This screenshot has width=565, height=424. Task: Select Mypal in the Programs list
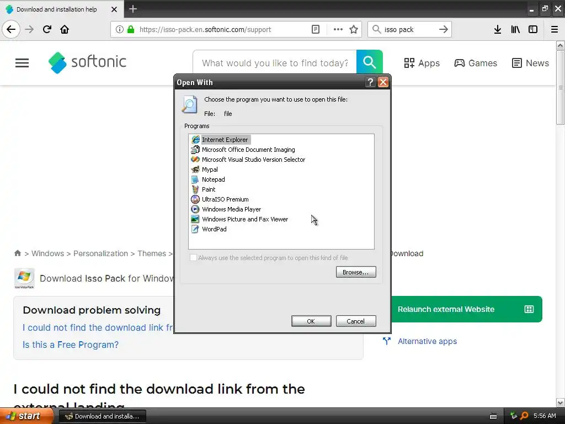(x=205, y=169)
